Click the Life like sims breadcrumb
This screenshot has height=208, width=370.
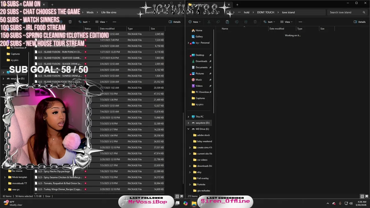point(109,12)
